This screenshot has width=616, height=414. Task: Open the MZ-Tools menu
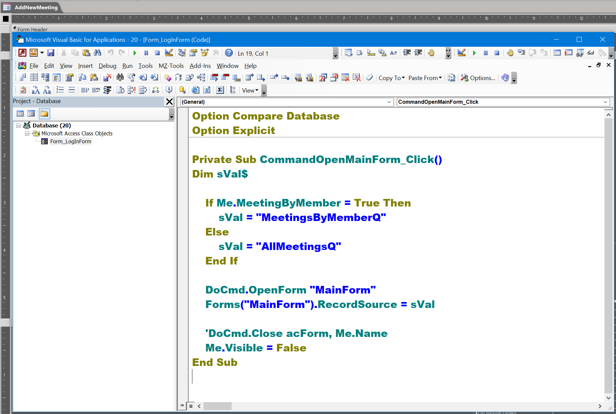[x=171, y=66]
